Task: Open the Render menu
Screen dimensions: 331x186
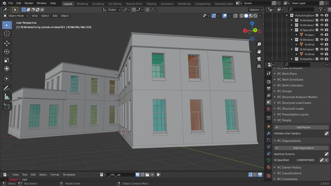Action: click(29, 3)
